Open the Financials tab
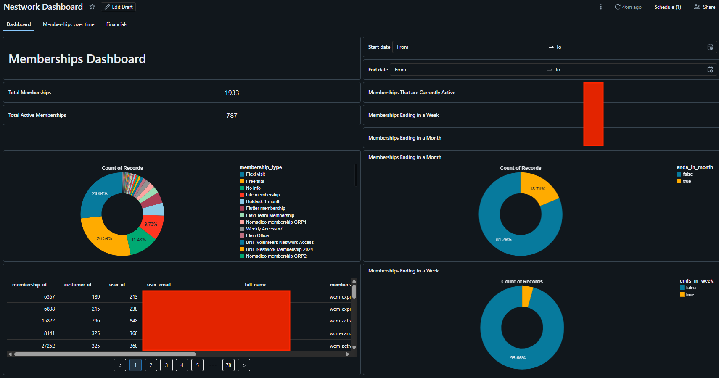 116,24
